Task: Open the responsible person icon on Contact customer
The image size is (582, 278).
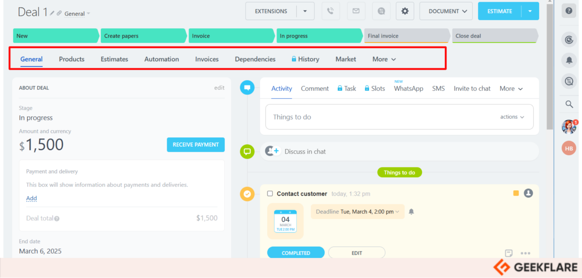Action: 528,193
